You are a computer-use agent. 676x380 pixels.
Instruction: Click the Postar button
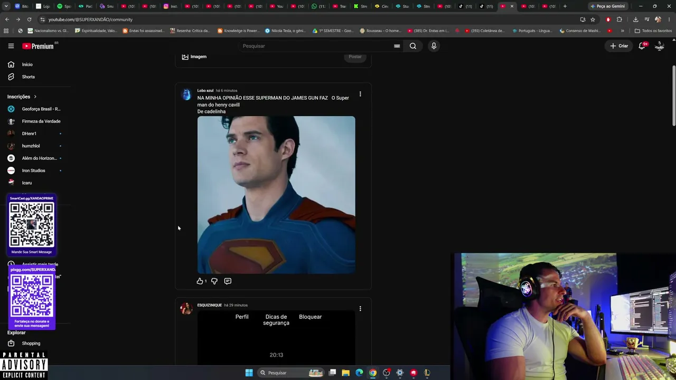pyautogui.click(x=355, y=56)
